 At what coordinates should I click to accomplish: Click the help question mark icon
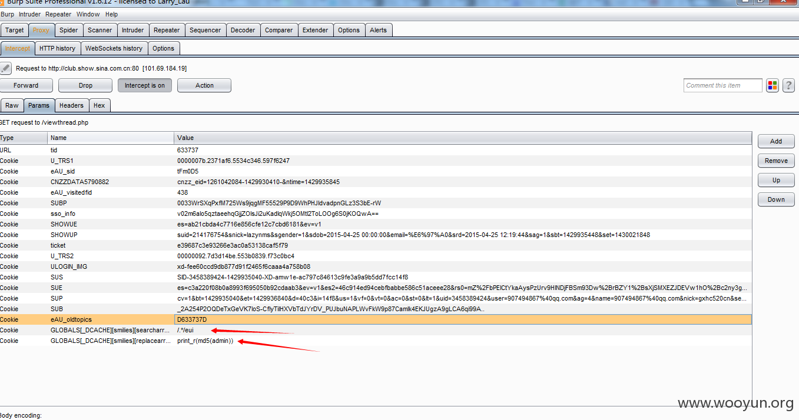point(788,85)
